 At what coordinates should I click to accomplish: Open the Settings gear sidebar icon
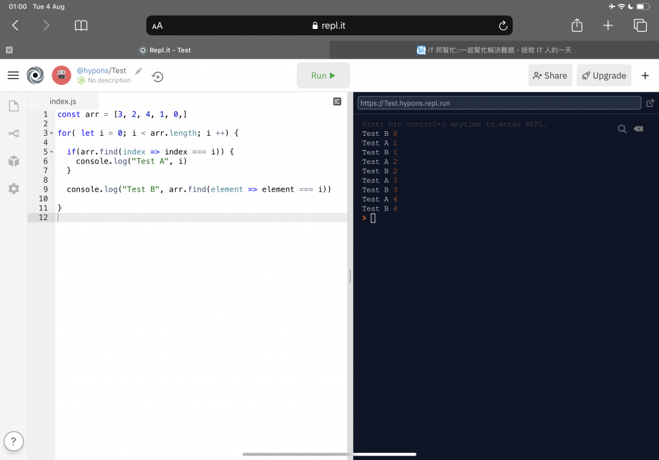tap(14, 189)
